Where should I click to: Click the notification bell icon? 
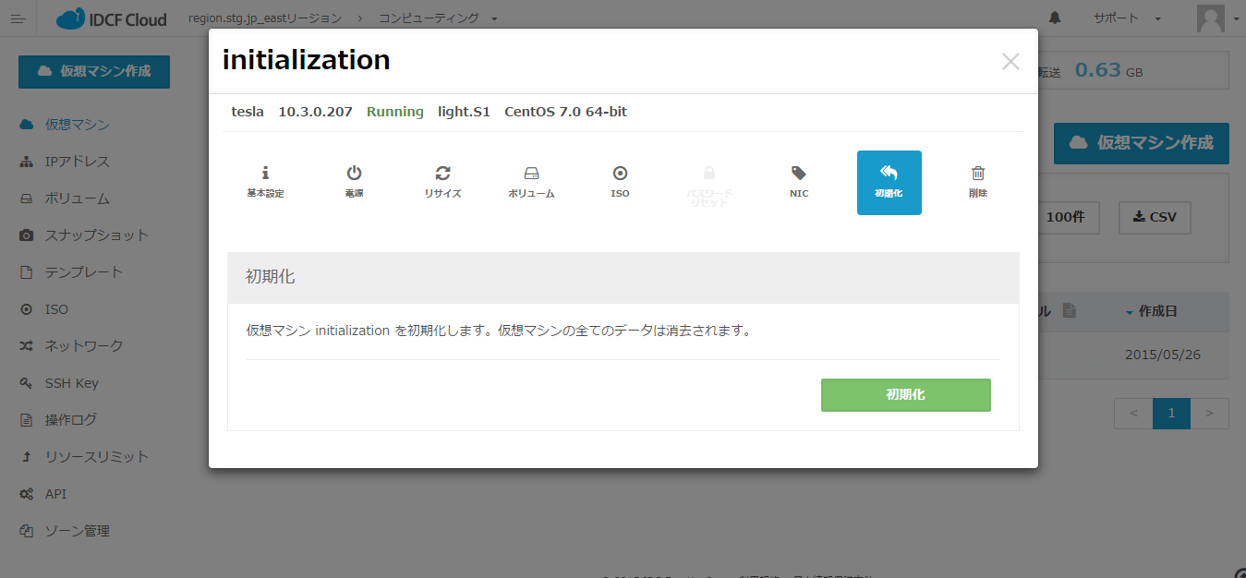(1055, 18)
